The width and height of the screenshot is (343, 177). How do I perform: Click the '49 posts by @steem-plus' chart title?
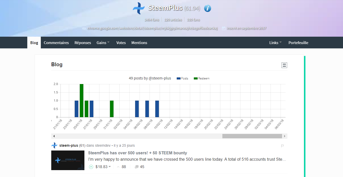click(x=150, y=78)
